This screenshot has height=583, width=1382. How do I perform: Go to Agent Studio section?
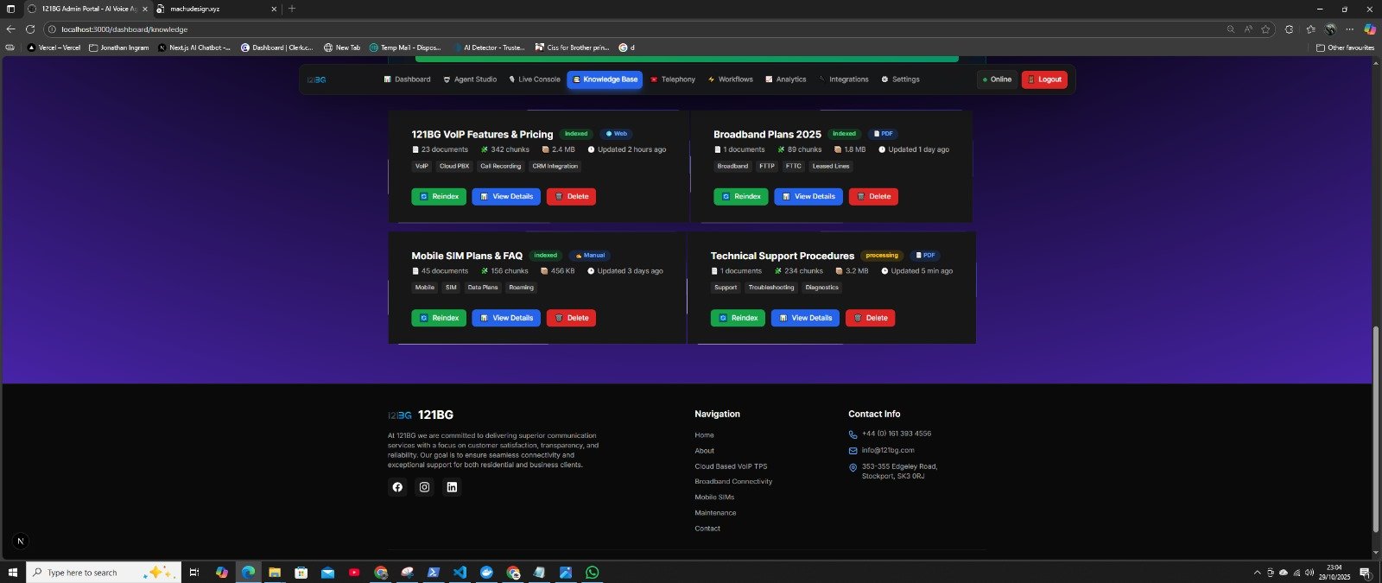click(x=470, y=79)
